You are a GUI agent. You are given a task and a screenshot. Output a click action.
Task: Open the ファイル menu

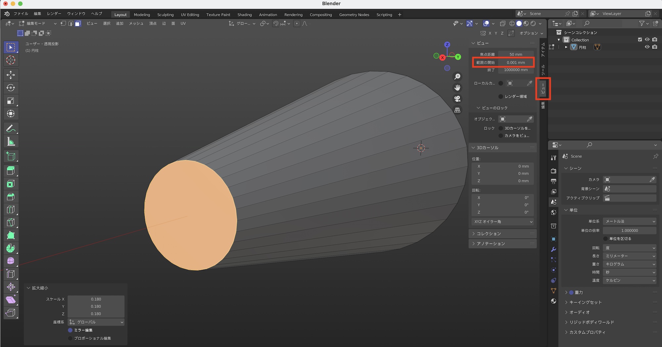21,14
